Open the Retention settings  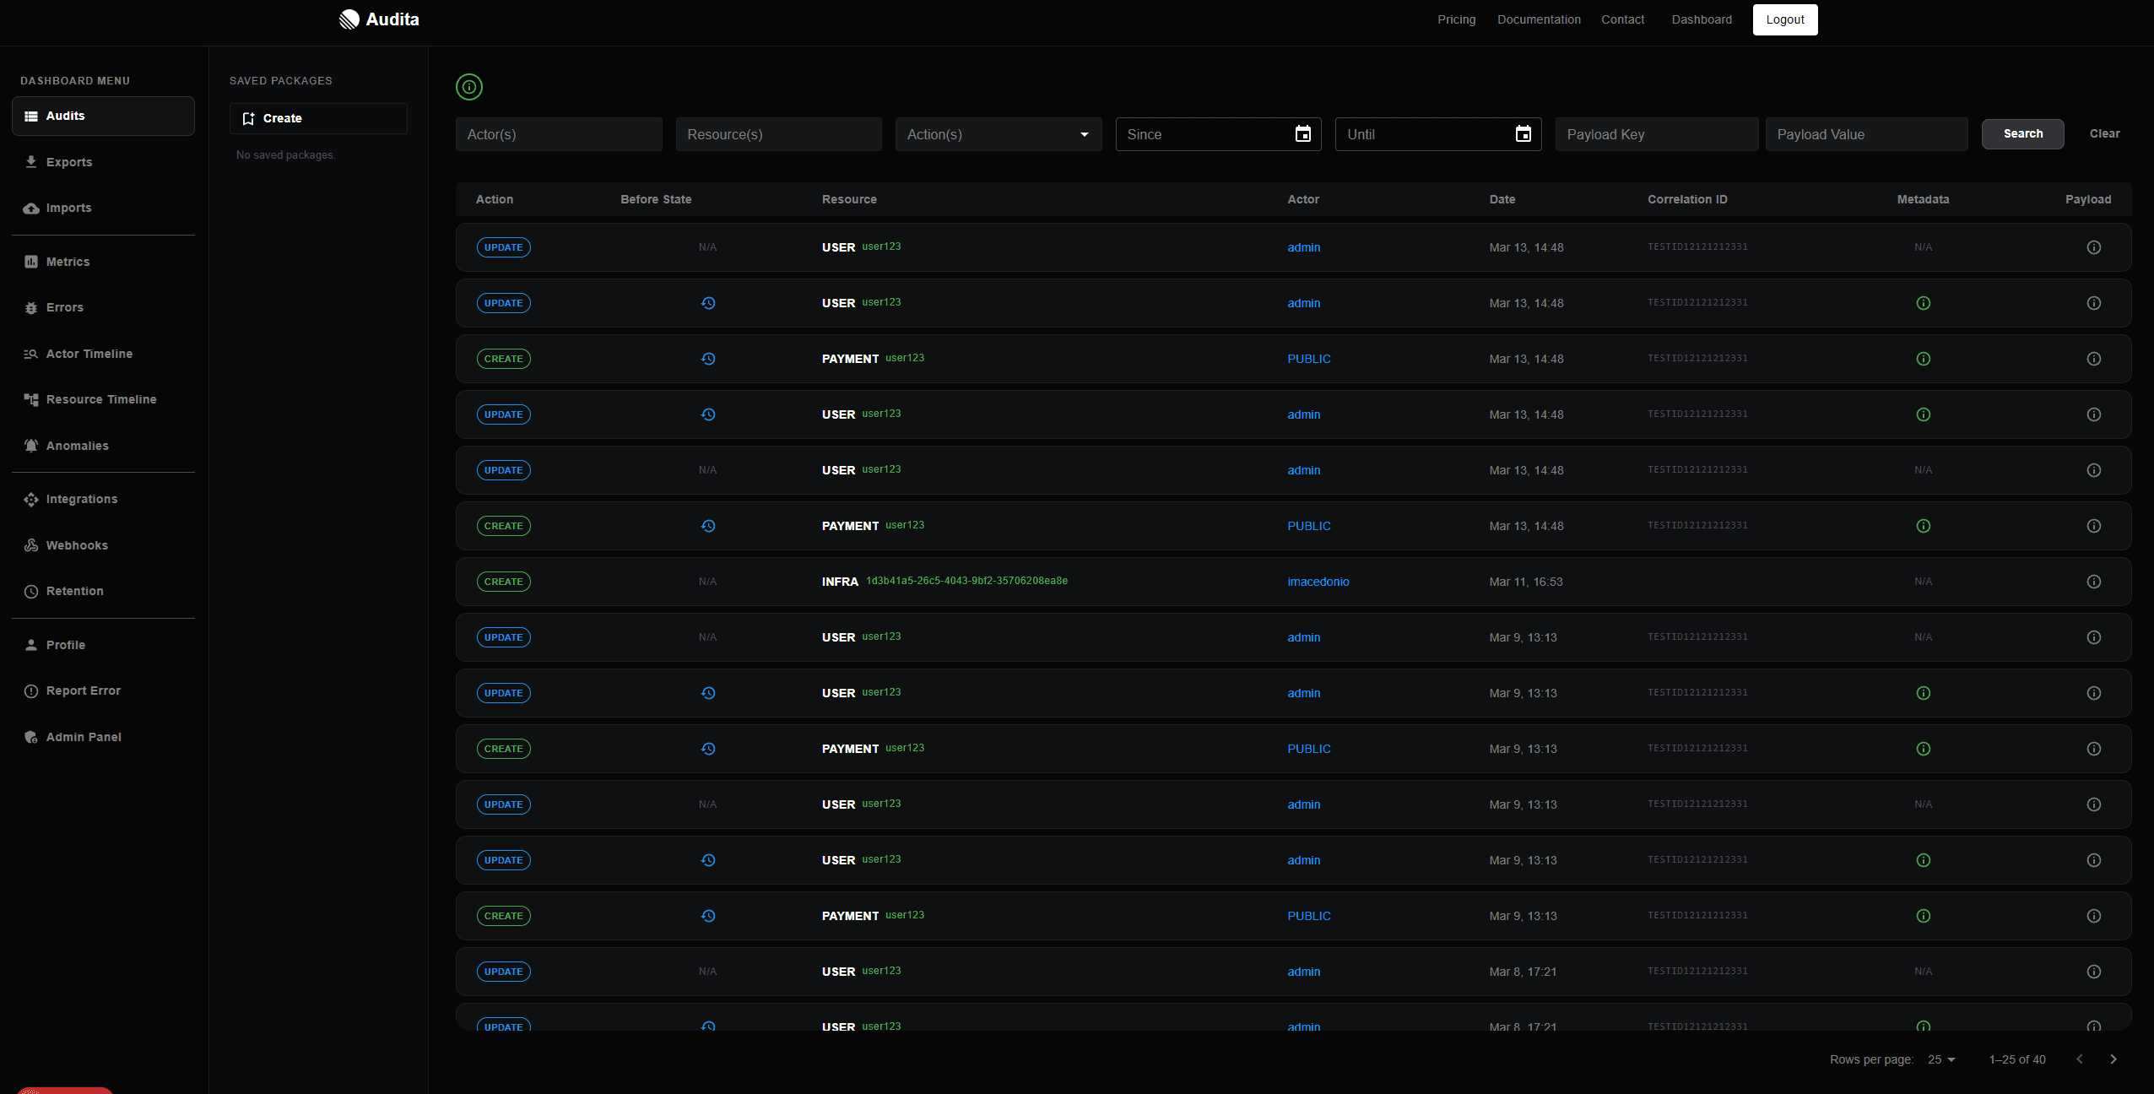click(x=74, y=590)
